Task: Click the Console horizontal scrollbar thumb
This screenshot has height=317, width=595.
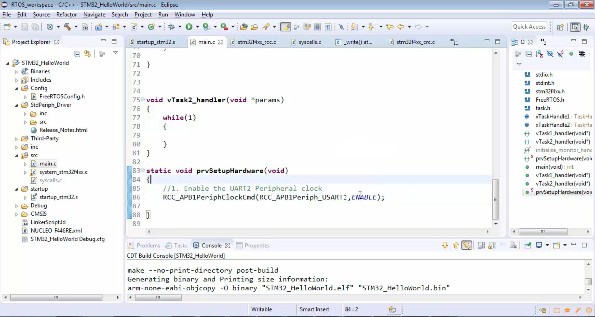Action: point(158,297)
